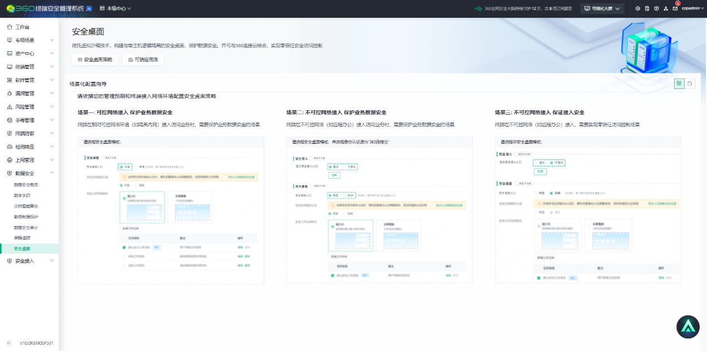Click the mail notification envelope icon
The image size is (707, 351).
[675, 8]
